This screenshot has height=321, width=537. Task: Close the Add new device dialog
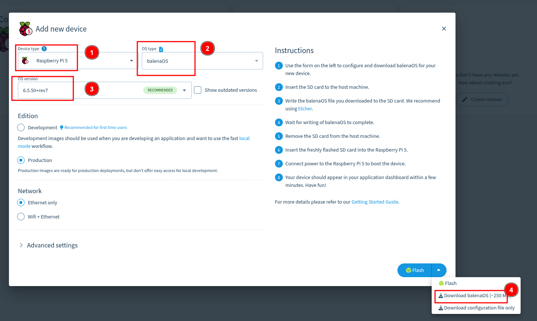pyautogui.click(x=444, y=29)
